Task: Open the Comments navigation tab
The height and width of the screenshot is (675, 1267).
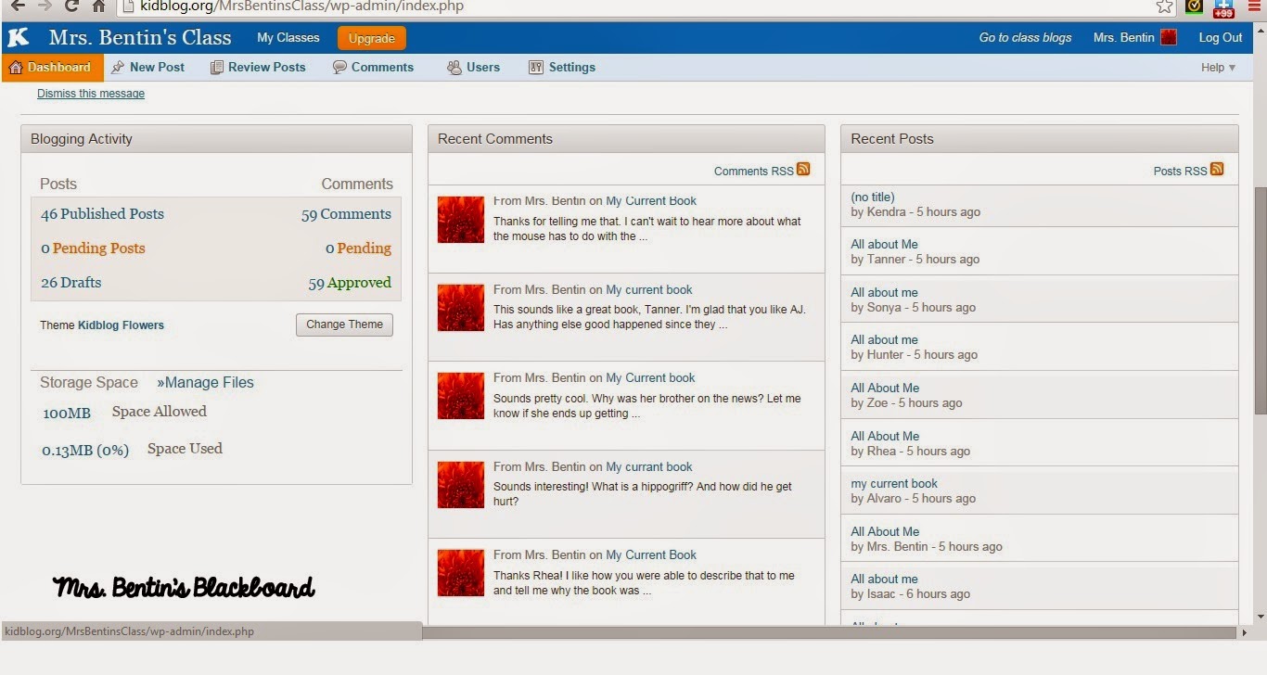Action: click(374, 67)
